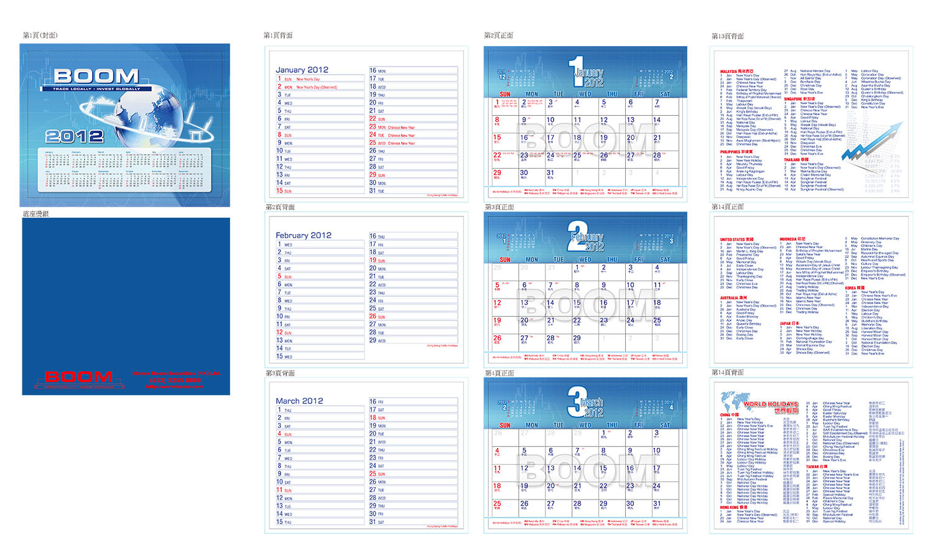The width and height of the screenshot is (933, 535).
Task: Click the 'AUSTRALIA' section heading
Action: pos(734,298)
